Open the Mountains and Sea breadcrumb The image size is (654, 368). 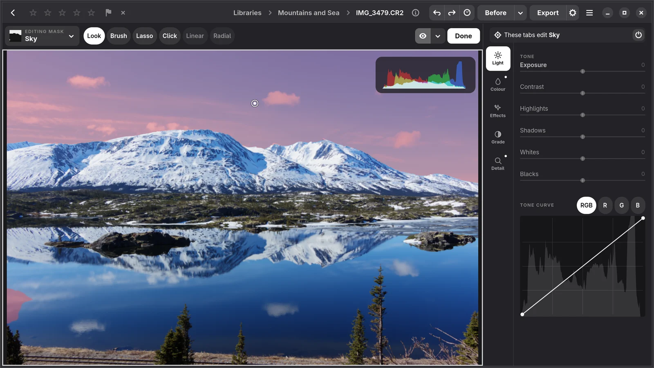(309, 13)
